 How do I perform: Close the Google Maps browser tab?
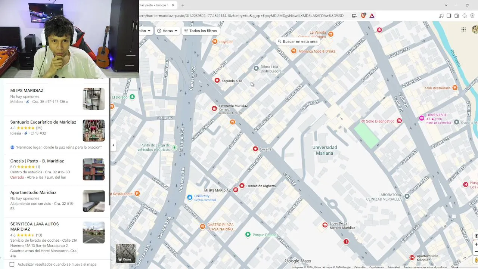pos(173,5)
